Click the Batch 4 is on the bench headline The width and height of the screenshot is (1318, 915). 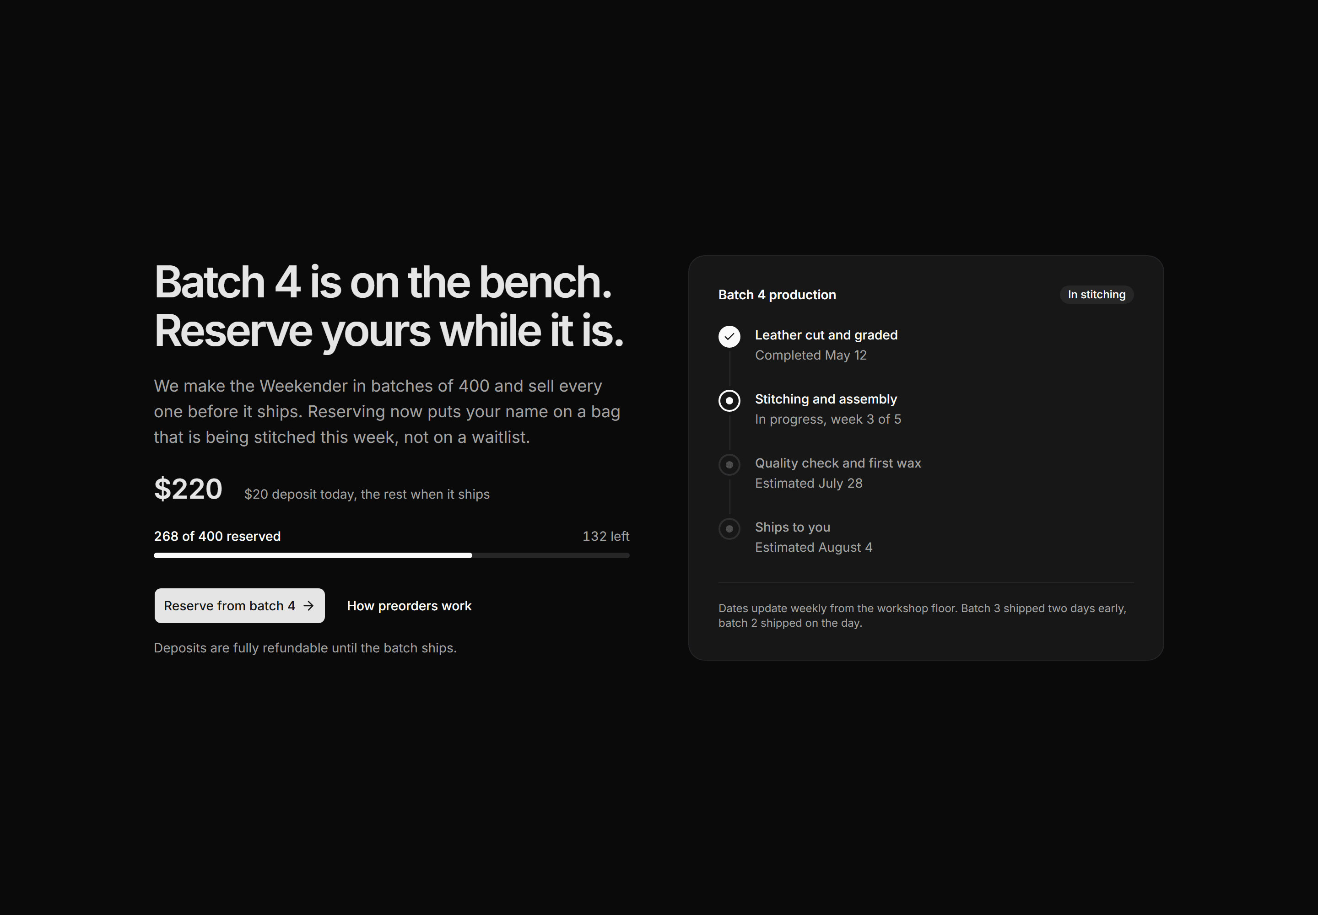388,306
